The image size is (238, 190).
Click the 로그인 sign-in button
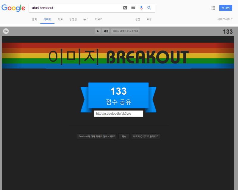coord(226,8)
